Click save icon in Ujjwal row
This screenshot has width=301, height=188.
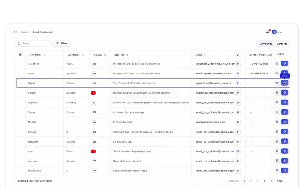coord(277,83)
